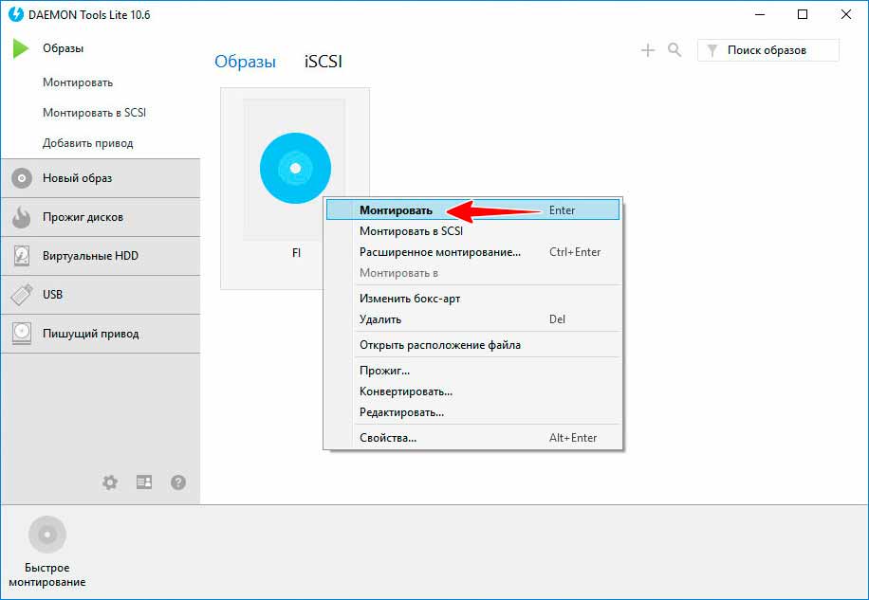Click the FI image name label
Screen dimensions: 869x600
[x=296, y=253]
